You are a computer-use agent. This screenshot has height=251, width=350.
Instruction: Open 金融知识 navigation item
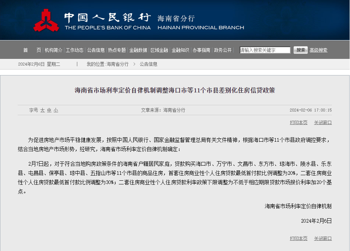coord(180,50)
